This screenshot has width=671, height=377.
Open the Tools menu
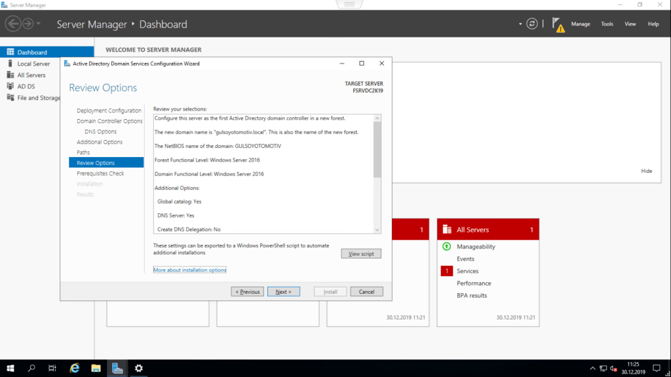pyautogui.click(x=607, y=24)
